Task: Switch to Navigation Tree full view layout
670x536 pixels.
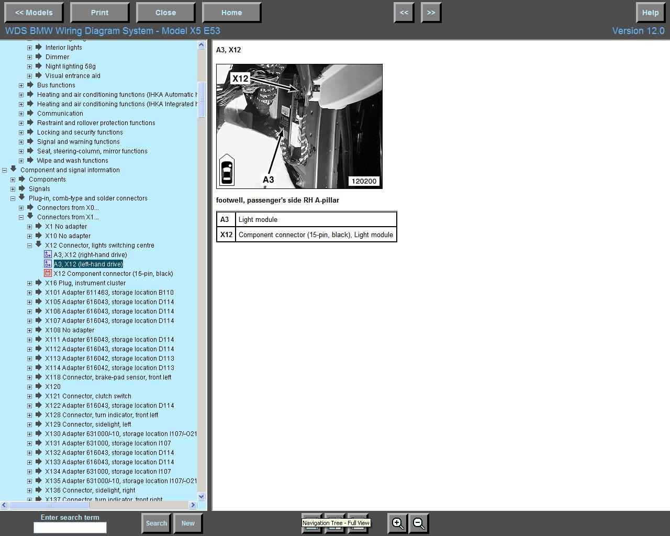Action: tap(311, 523)
